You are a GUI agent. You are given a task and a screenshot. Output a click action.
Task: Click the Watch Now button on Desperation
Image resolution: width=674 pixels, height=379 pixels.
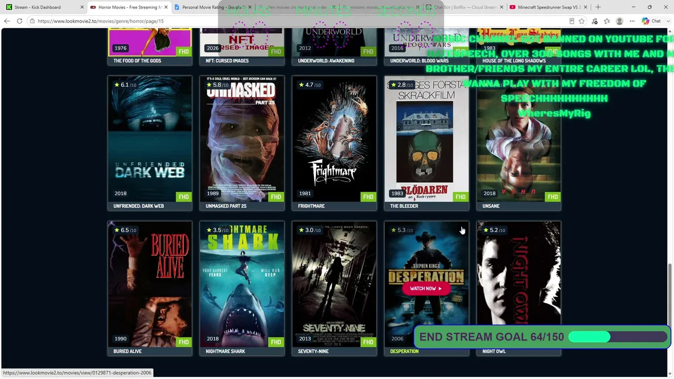click(x=426, y=288)
